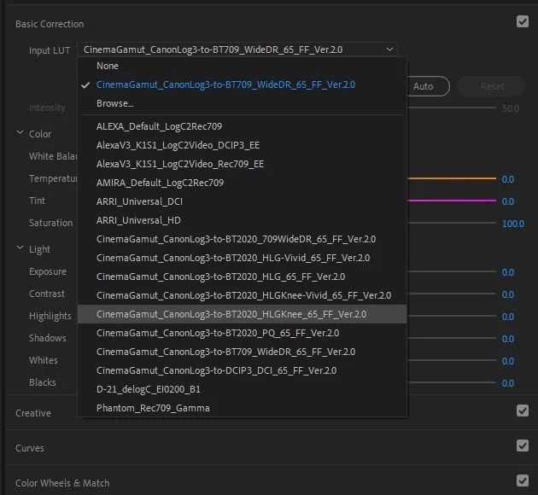Select AlexaV3_K1S1_LogC2Video_DCIP3_EE LUT

coord(243,145)
